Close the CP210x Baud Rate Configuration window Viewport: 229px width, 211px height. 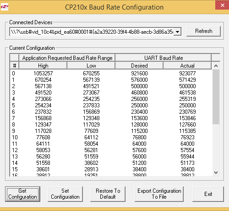(x=222, y=5)
